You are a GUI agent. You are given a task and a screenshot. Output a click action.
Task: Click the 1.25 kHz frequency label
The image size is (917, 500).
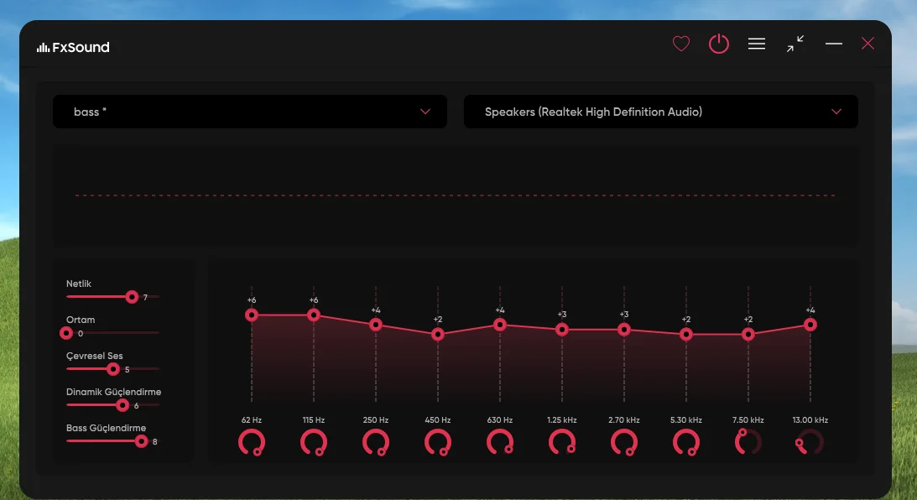(562, 420)
